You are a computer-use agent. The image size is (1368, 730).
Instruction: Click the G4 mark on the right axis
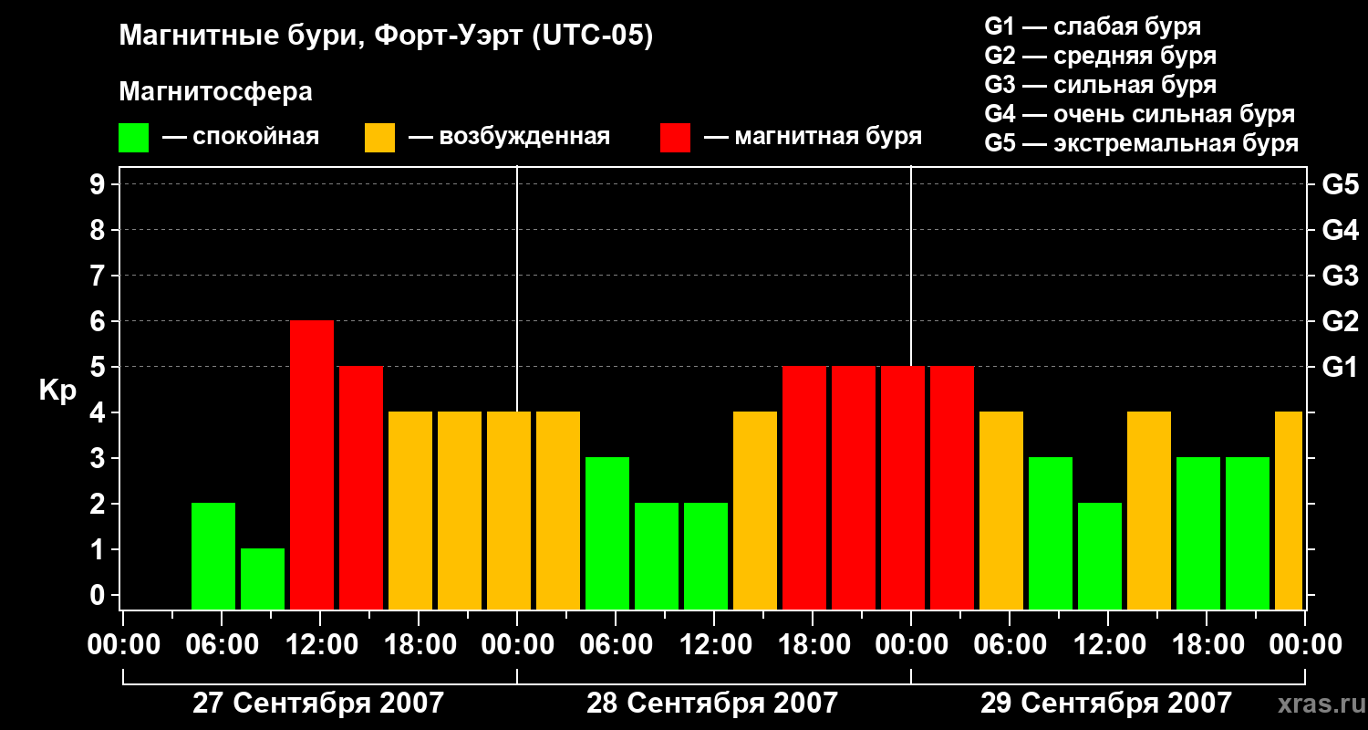pos(1340,230)
